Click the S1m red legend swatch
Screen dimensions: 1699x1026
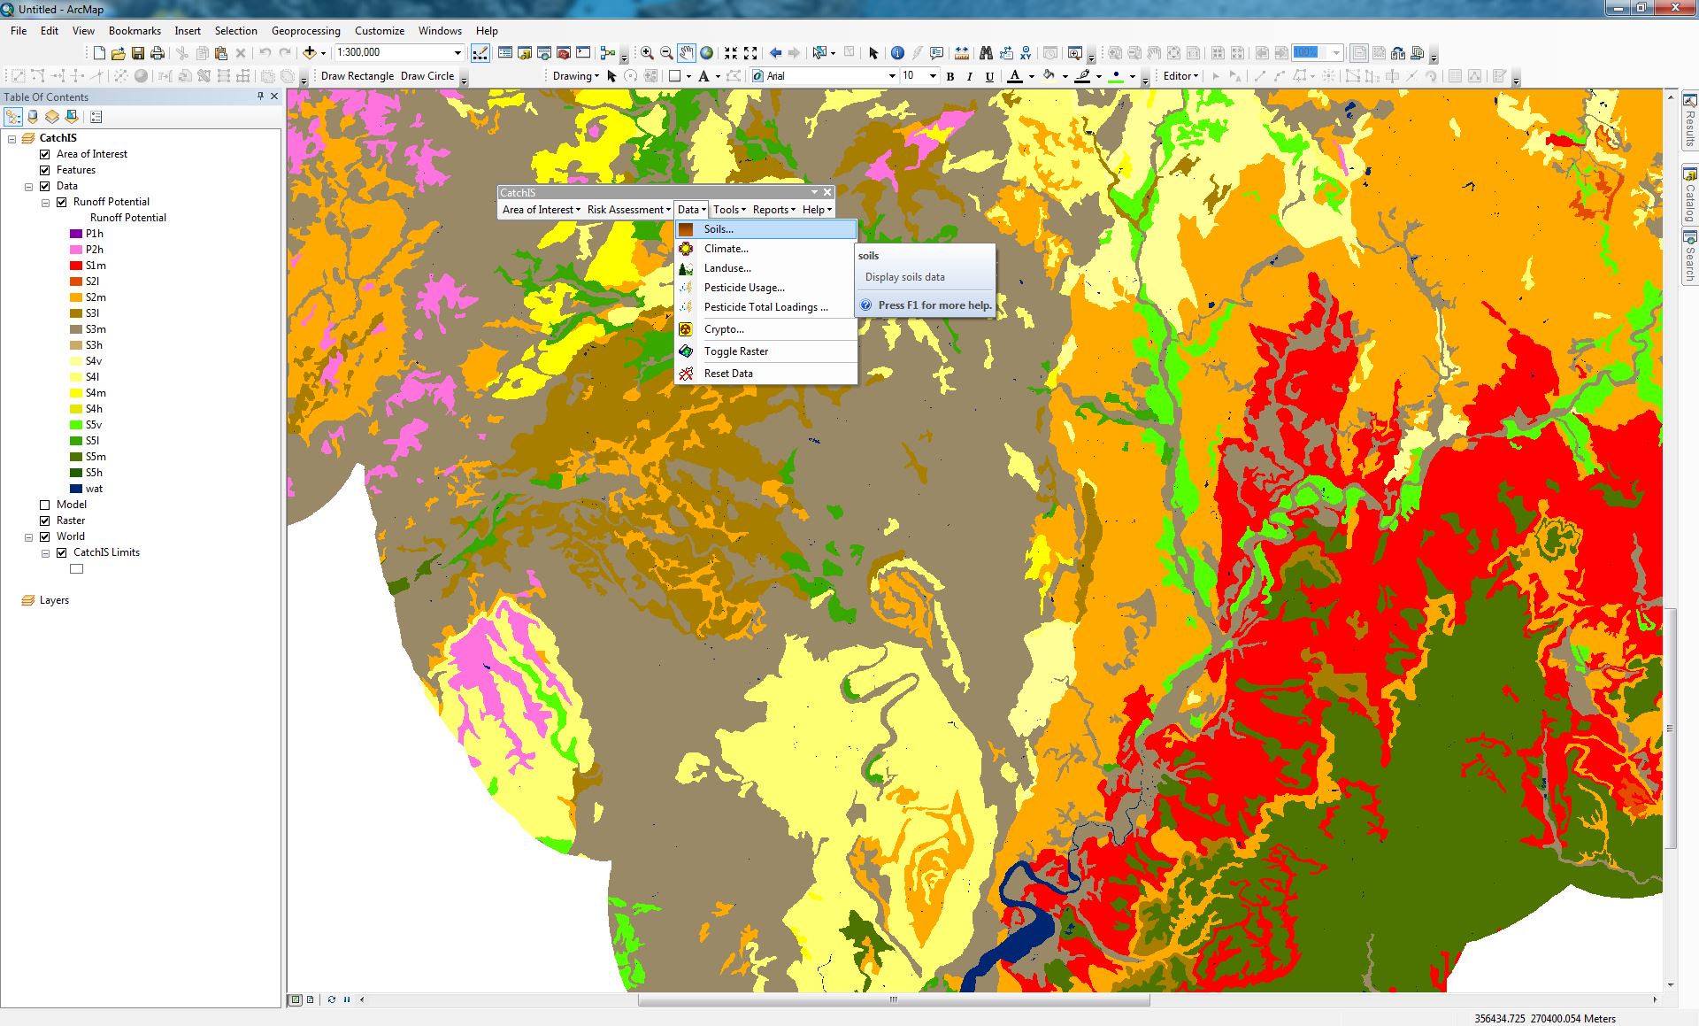pyautogui.click(x=76, y=266)
